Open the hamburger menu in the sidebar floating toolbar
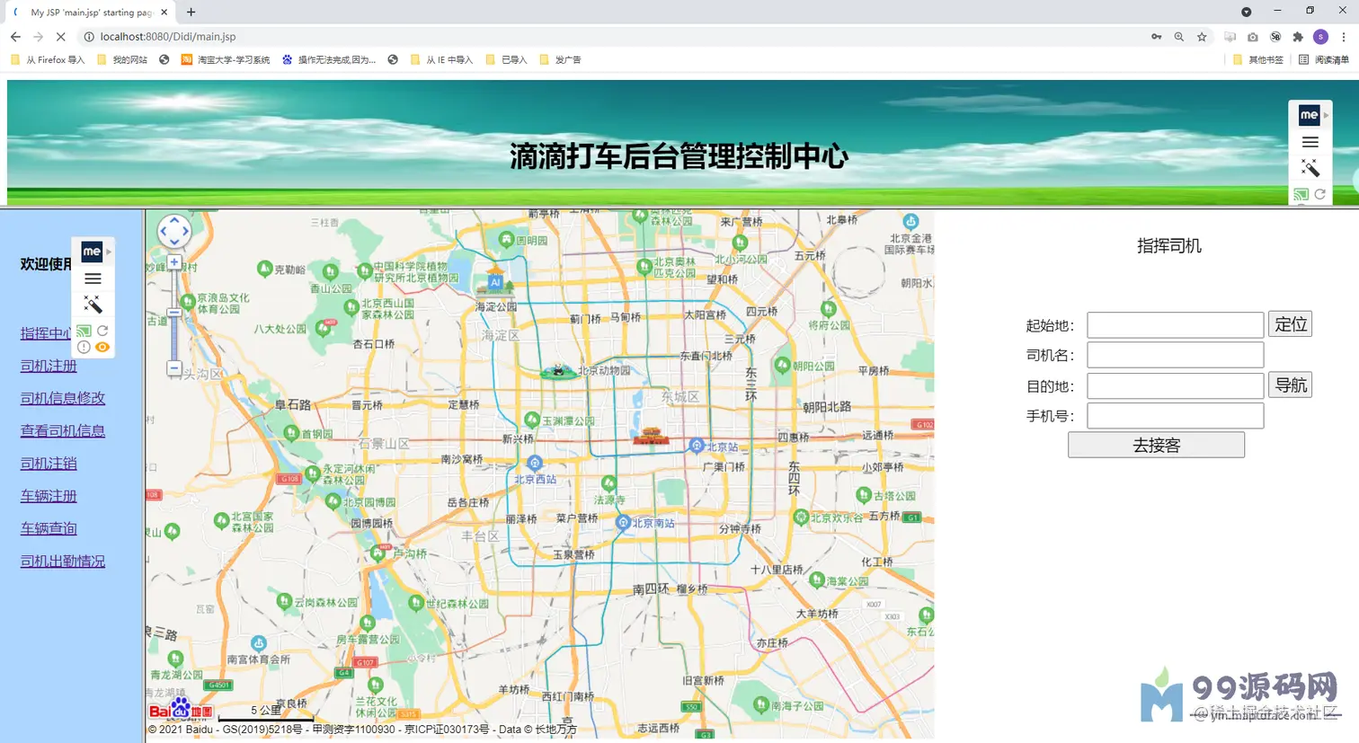Image resolution: width=1359 pixels, height=743 pixels. tap(93, 279)
